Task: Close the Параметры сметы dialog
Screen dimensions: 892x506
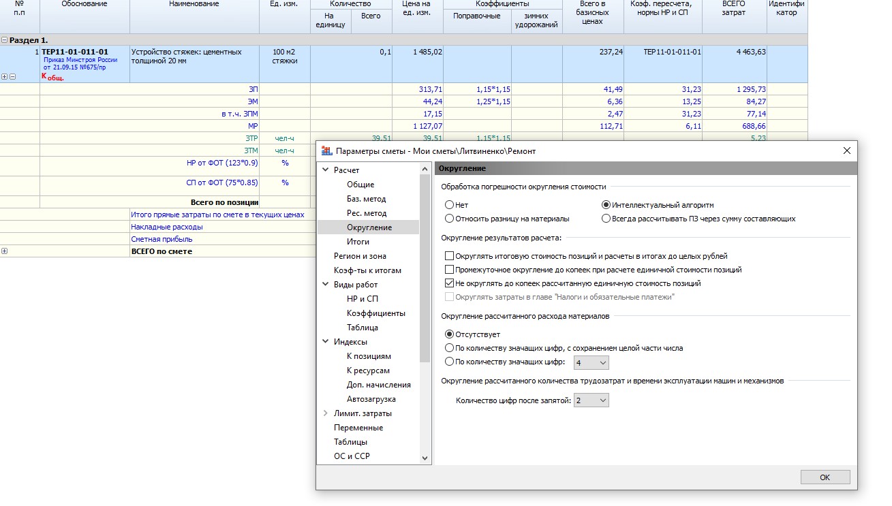Action: [x=847, y=151]
